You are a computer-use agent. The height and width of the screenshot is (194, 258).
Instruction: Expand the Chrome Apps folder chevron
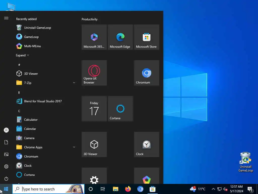[74, 147]
